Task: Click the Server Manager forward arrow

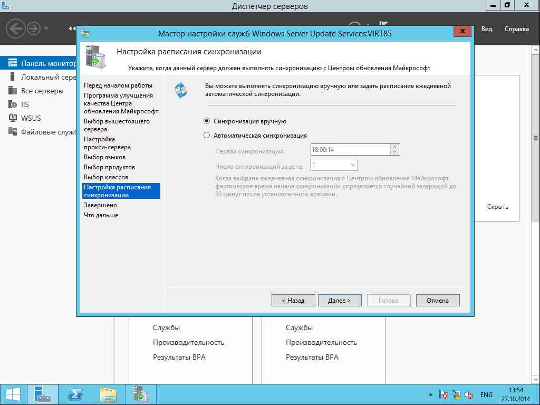Action: pyautogui.click(x=33, y=28)
